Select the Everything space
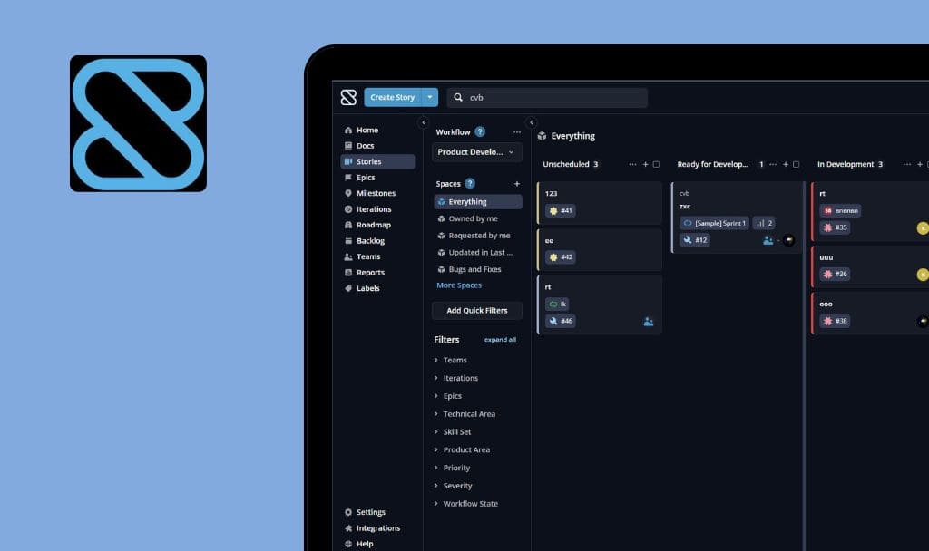Image resolution: width=929 pixels, height=551 pixels. (478, 202)
